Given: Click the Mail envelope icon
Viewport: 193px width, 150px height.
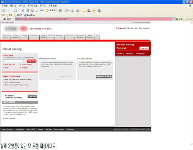Looking at the screenshot, I should coord(66,11).
